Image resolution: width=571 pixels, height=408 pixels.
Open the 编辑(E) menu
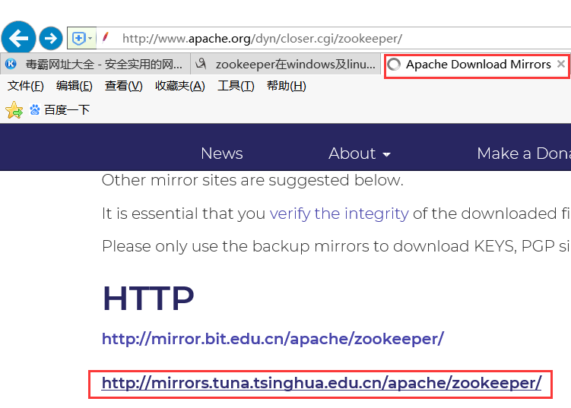click(75, 86)
